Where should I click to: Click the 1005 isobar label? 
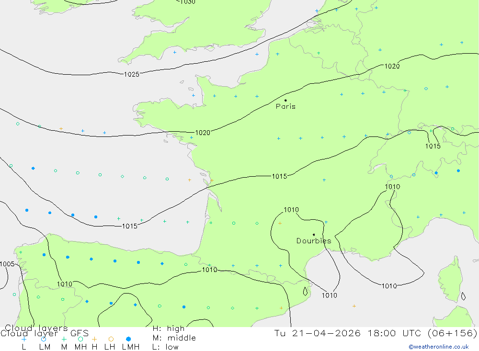click(x=7, y=264)
